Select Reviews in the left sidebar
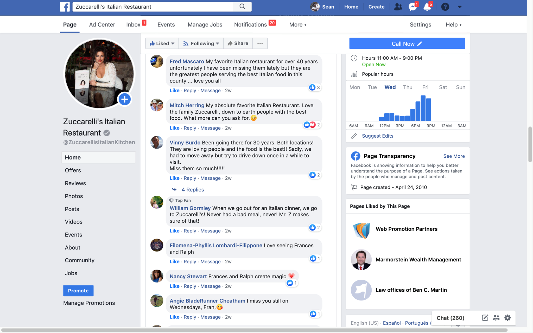The height and width of the screenshot is (333, 533). tap(75, 183)
